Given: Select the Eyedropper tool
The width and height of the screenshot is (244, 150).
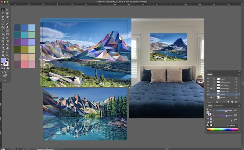Looking at the screenshot, I should pyautogui.click(x=3, y=44).
